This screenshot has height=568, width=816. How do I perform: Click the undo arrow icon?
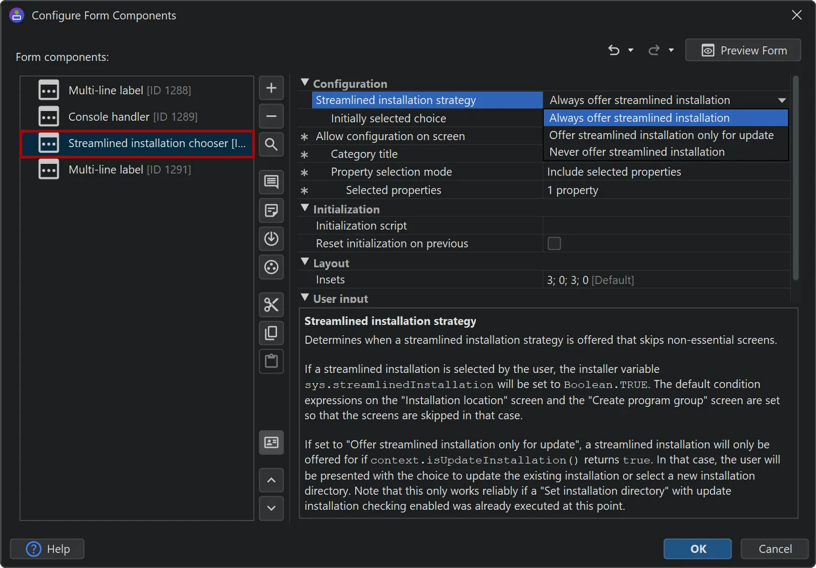(613, 50)
